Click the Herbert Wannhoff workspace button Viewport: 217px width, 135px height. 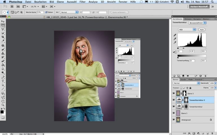pos(199,6)
